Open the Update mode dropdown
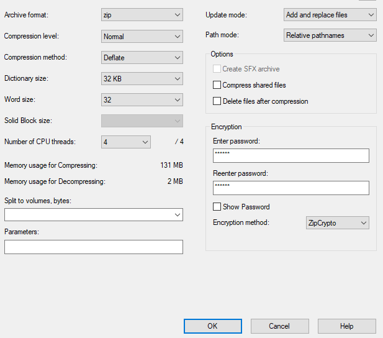The image size is (383, 338). (x=330, y=15)
